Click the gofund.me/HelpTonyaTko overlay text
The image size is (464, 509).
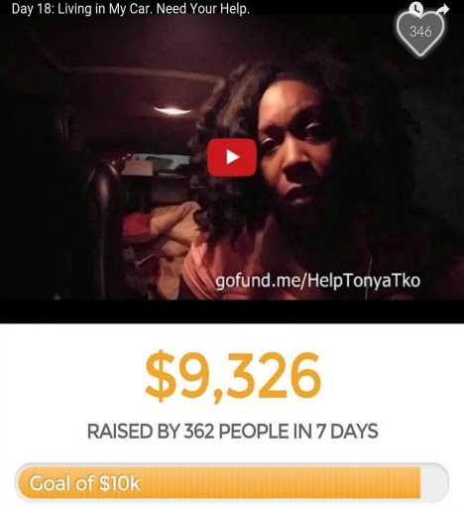click(318, 281)
